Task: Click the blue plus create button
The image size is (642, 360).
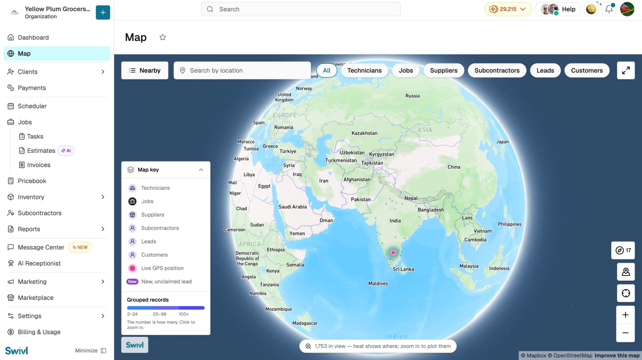Action: 103,12
